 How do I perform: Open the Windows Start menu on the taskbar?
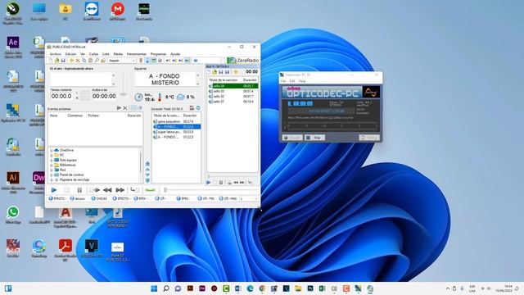click(x=154, y=288)
